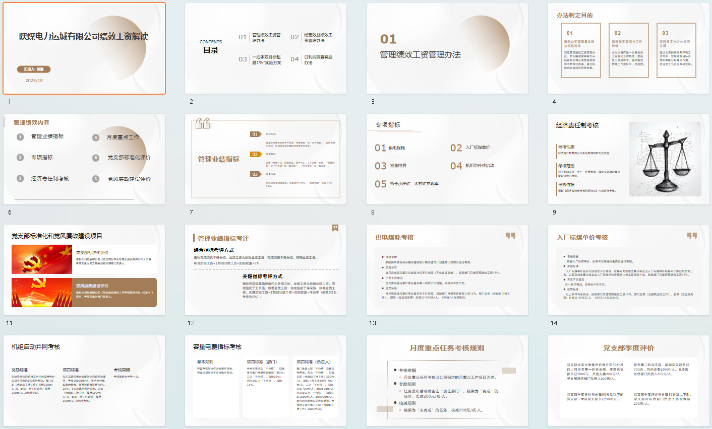Viewport: 712px width, 429px height.
Task: Click the slide number 9 label
Action: tap(554, 212)
